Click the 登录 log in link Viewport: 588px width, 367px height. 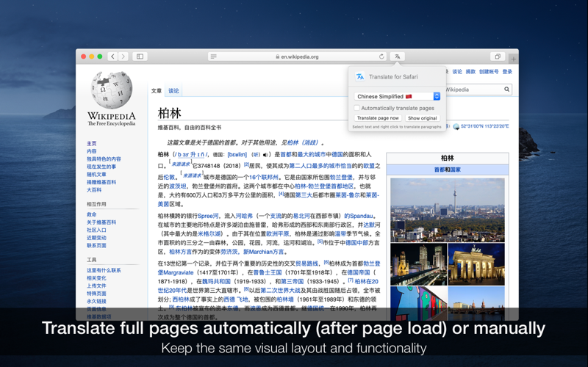tap(507, 71)
